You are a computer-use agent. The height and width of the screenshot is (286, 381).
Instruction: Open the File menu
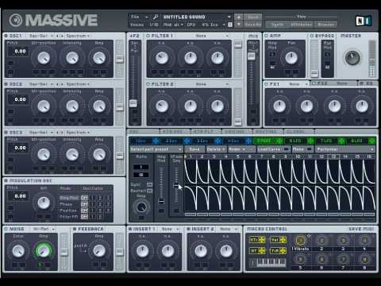click(139, 17)
